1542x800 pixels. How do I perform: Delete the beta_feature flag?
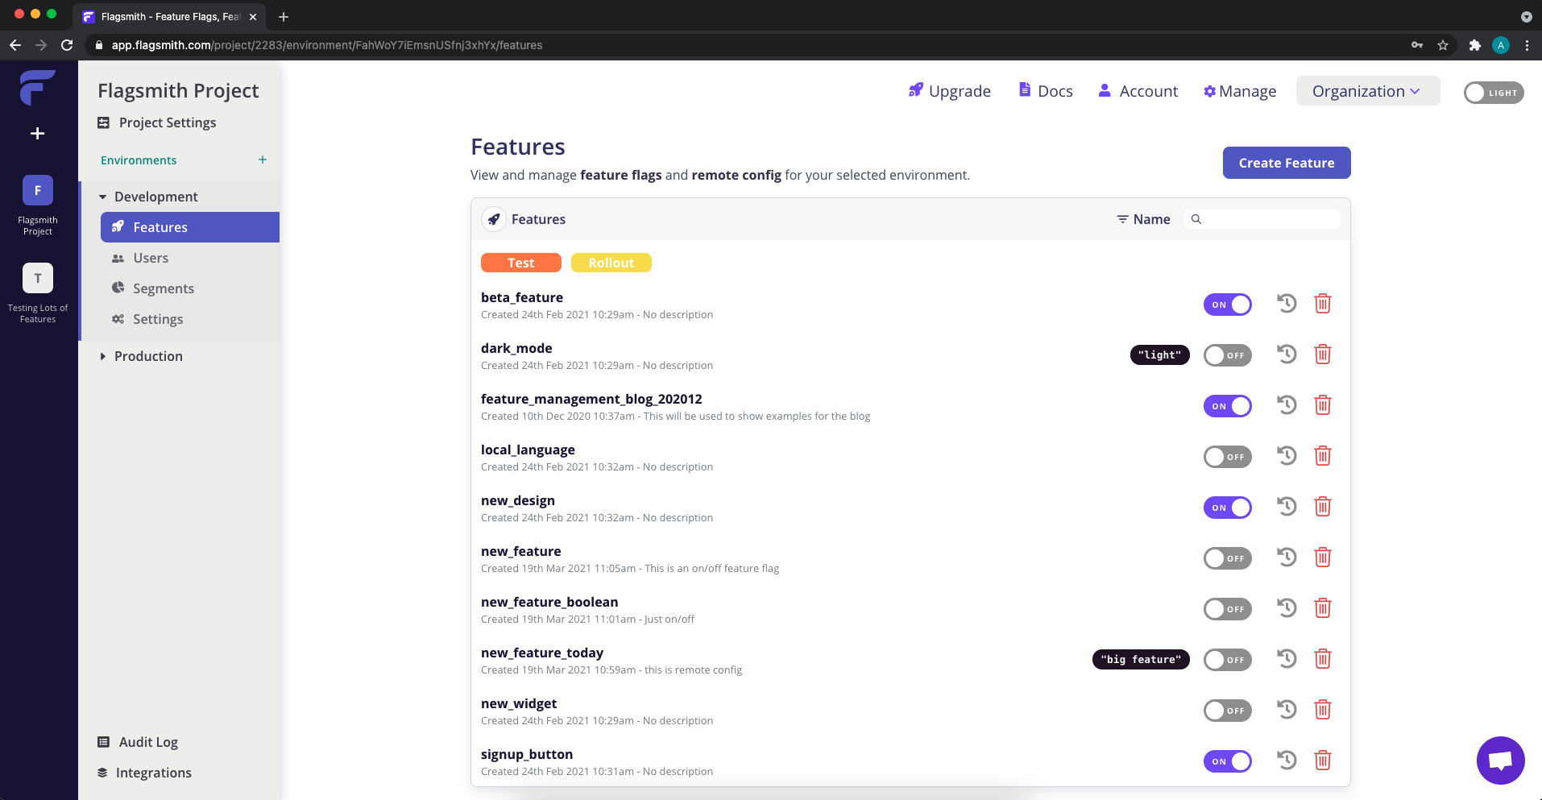1323,304
